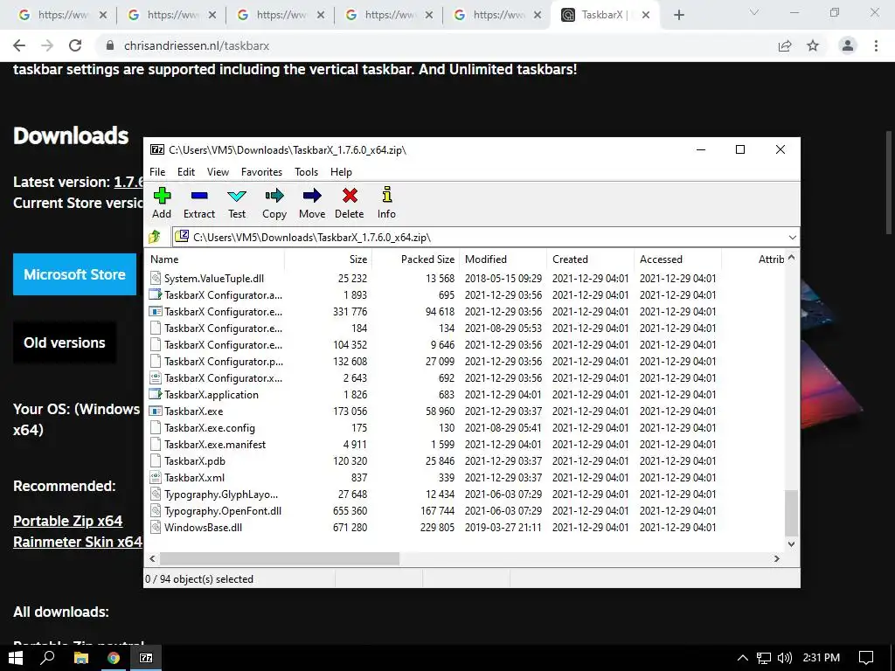Select the Copy toolbar icon

click(274, 196)
